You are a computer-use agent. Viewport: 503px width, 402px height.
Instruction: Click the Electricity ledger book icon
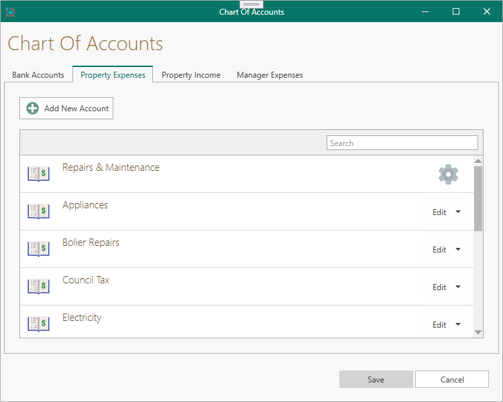pyautogui.click(x=38, y=324)
